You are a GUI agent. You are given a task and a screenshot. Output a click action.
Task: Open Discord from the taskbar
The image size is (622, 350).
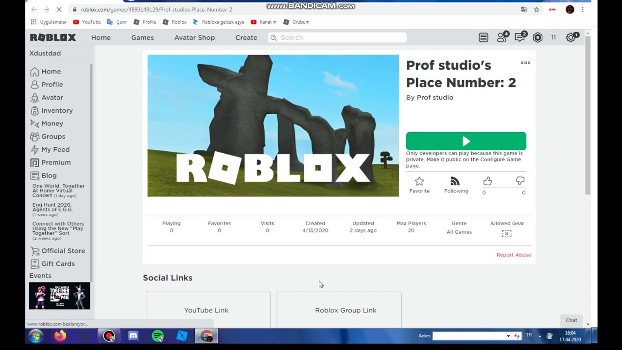[133, 336]
